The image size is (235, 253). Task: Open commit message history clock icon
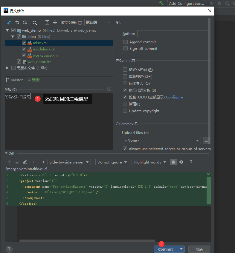pos(109,89)
